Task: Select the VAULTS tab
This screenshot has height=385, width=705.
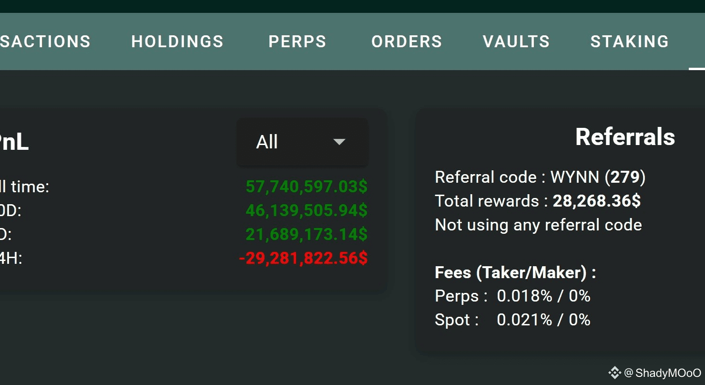Action: [516, 42]
